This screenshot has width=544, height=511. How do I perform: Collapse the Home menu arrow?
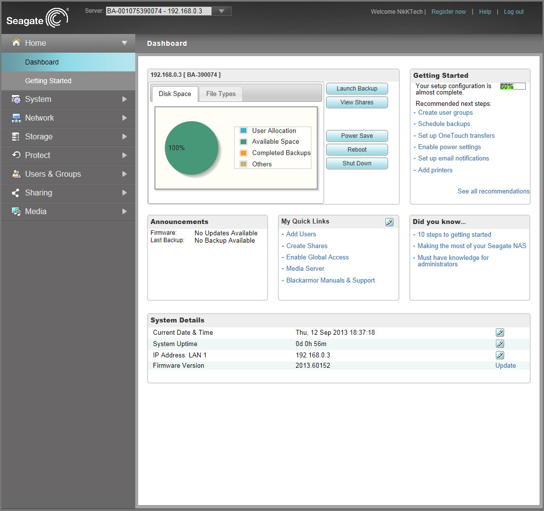(x=124, y=43)
